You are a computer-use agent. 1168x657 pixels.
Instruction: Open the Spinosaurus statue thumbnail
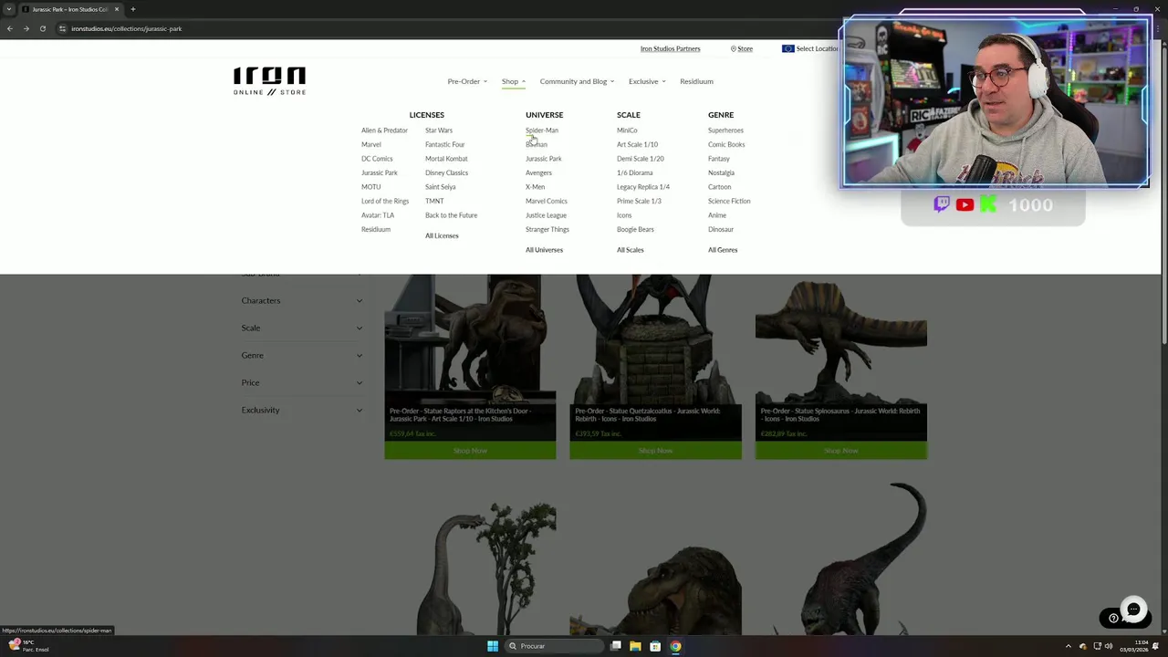coord(841,338)
